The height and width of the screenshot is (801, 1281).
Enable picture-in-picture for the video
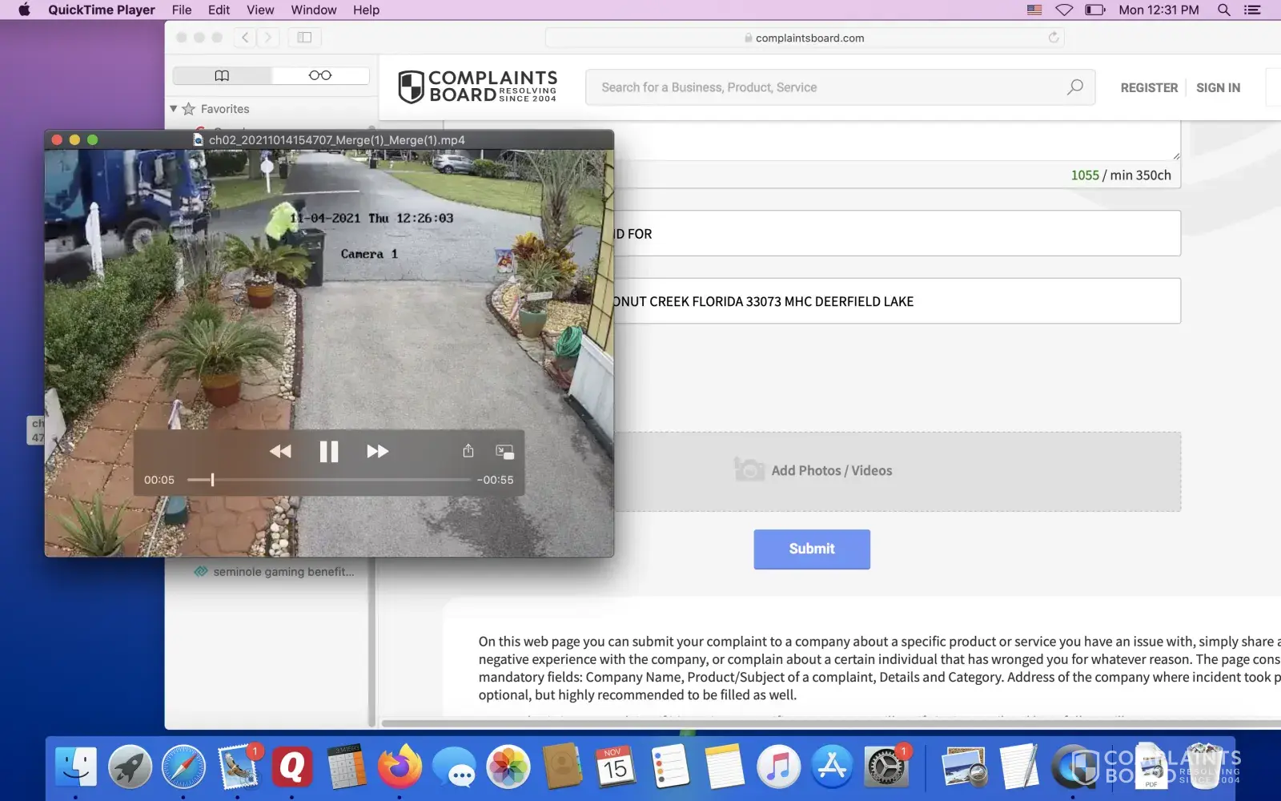point(504,452)
